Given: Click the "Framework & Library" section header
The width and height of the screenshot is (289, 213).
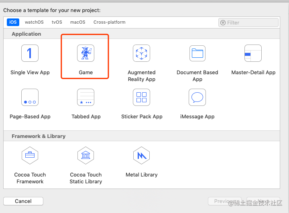Looking at the screenshot, I should pos(39,136).
